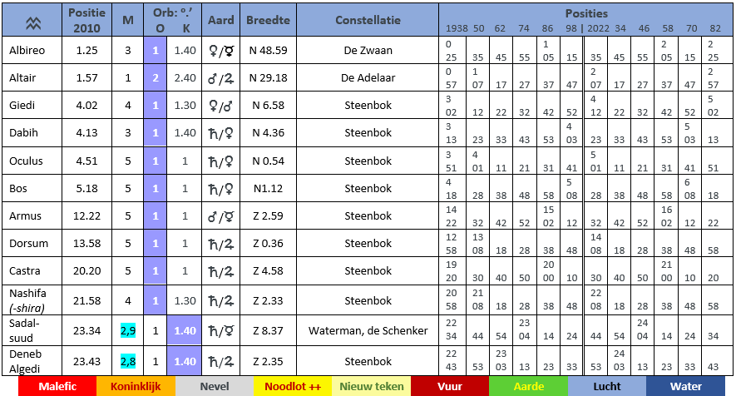The image size is (736, 396).
Task: Click the red Malefic legend swatch
Action: [x=57, y=386]
